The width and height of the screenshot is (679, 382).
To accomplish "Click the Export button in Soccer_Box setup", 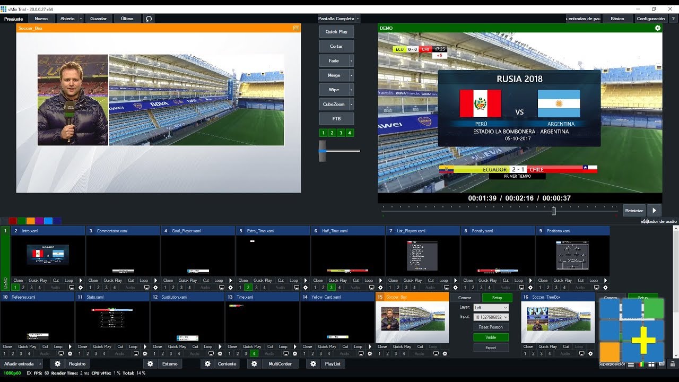I will 491,348.
